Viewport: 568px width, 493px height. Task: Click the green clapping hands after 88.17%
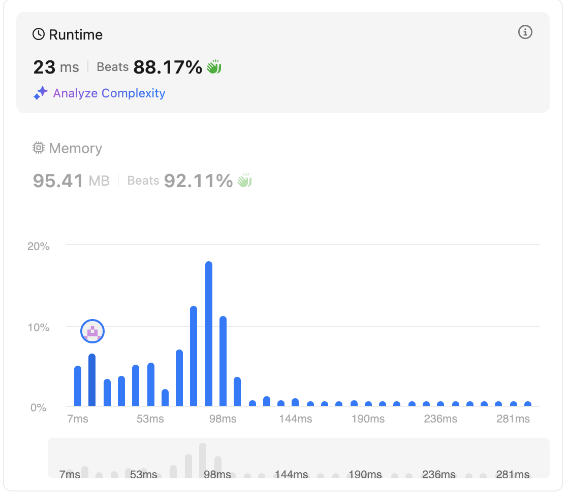214,67
